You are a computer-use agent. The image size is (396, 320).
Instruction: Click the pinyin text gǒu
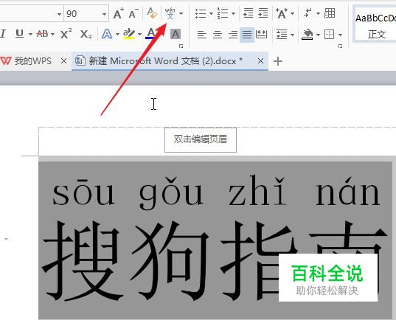click(171, 192)
